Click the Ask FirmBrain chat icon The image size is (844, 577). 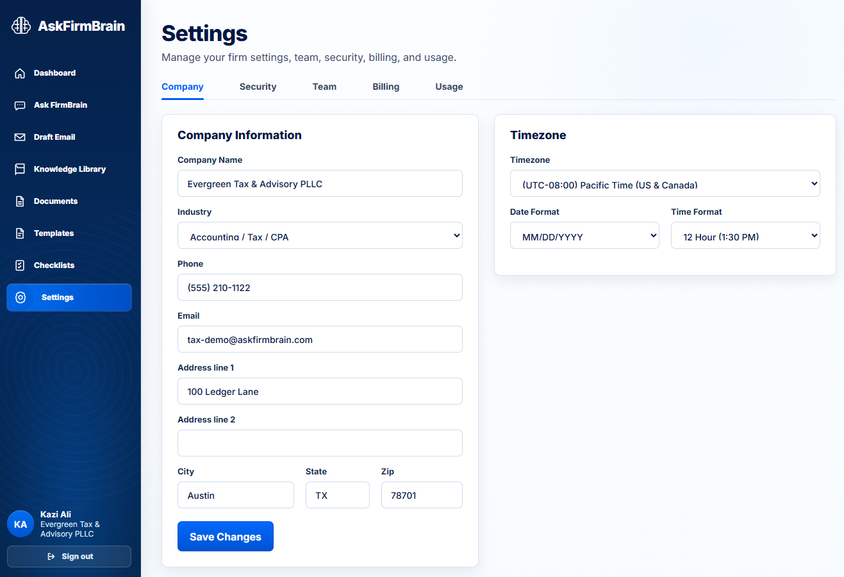coord(20,105)
